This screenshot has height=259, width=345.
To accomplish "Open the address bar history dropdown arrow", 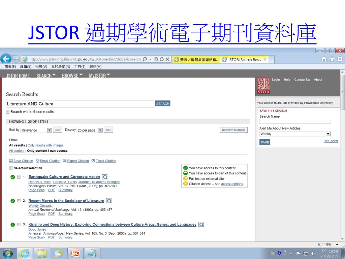I will [x=150, y=59].
